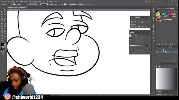Viewport: 179px width, 100px height.
Task: Click the Intersect shape mode icon
Action: [x=139, y=22]
